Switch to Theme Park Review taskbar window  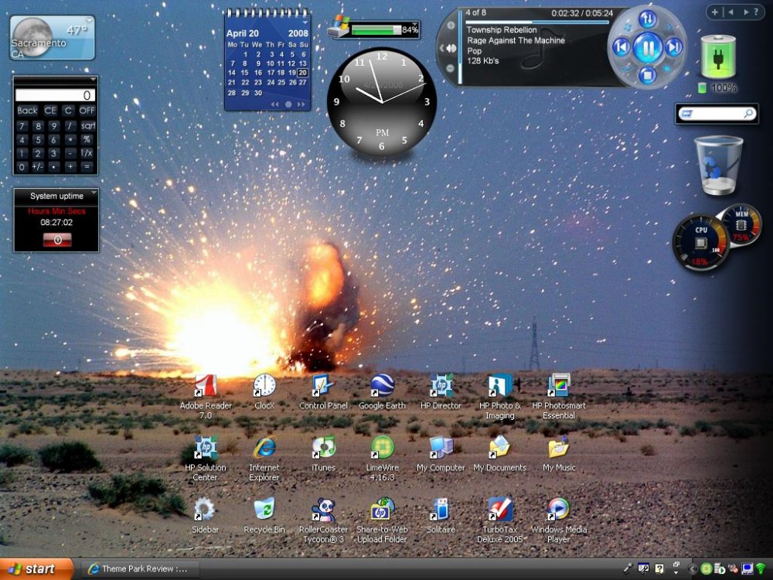[x=140, y=569]
